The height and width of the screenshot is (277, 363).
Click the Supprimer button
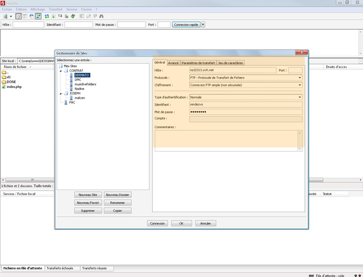(x=88, y=211)
